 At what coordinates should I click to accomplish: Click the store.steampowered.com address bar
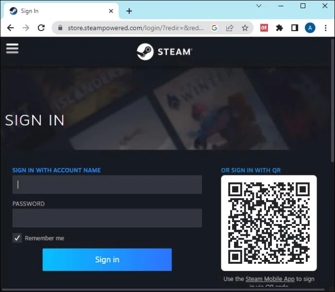135,28
